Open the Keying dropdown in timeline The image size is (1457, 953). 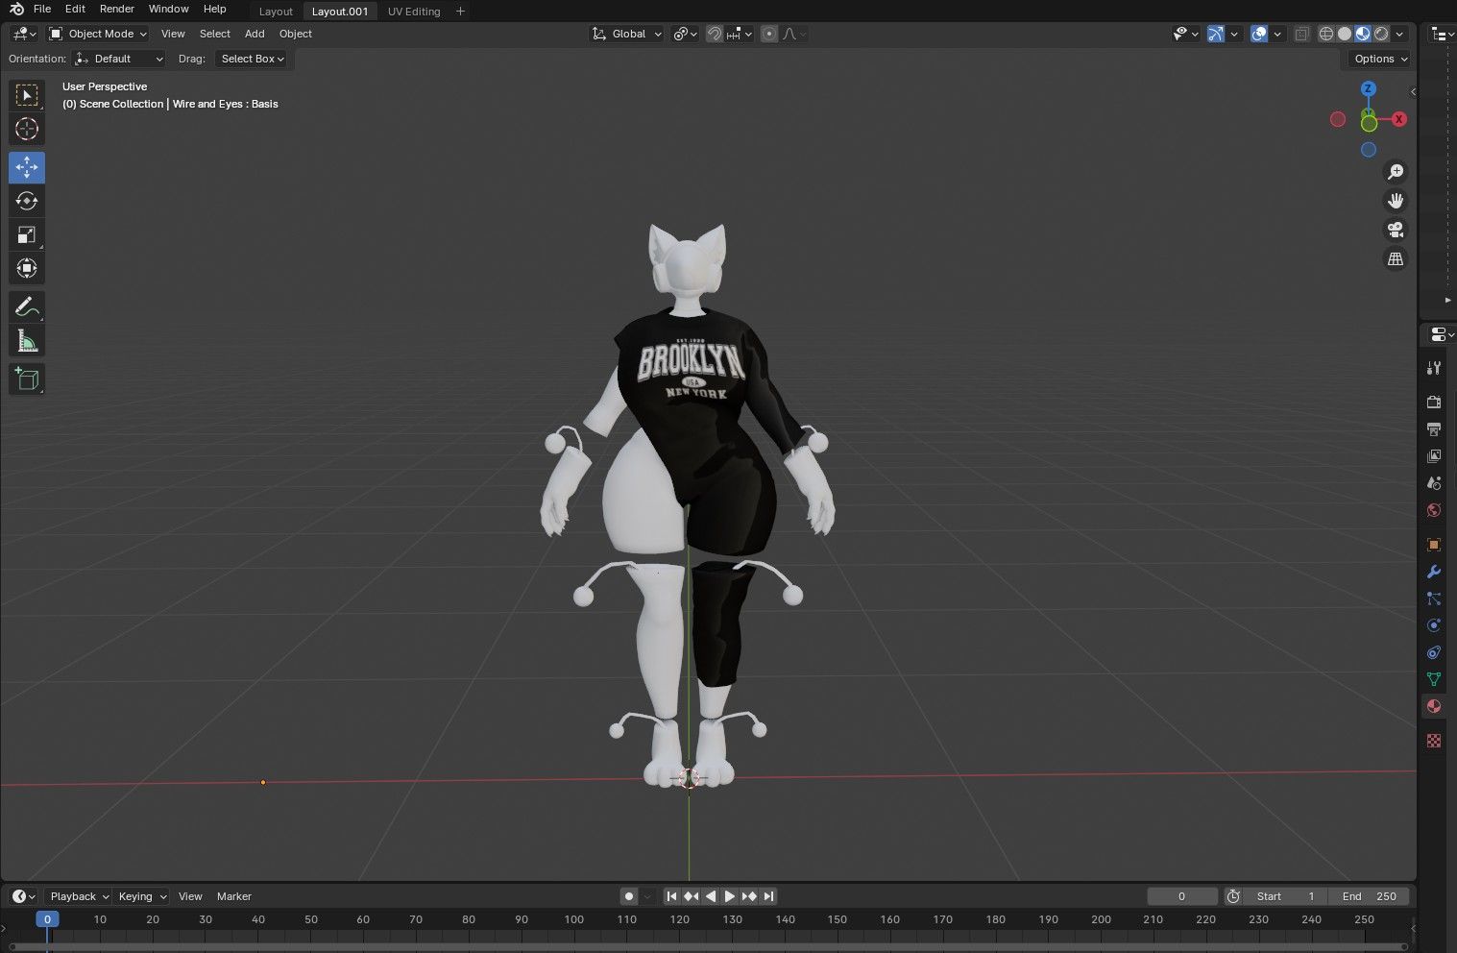coord(141,896)
